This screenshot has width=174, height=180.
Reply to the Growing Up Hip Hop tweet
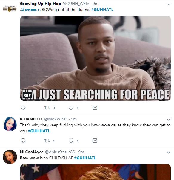(x=23, y=108)
